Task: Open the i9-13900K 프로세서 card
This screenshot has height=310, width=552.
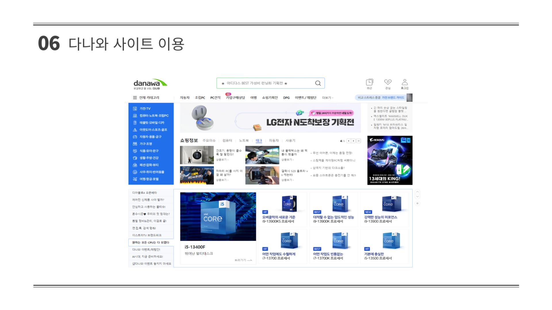Action: pyautogui.click(x=333, y=210)
